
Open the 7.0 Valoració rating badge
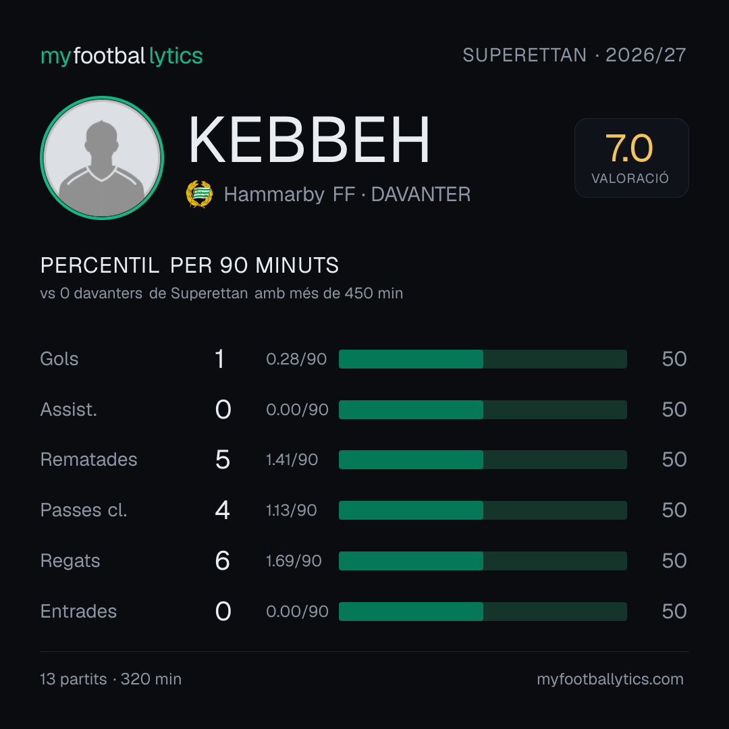pyautogui.click(x=631, y=158)
